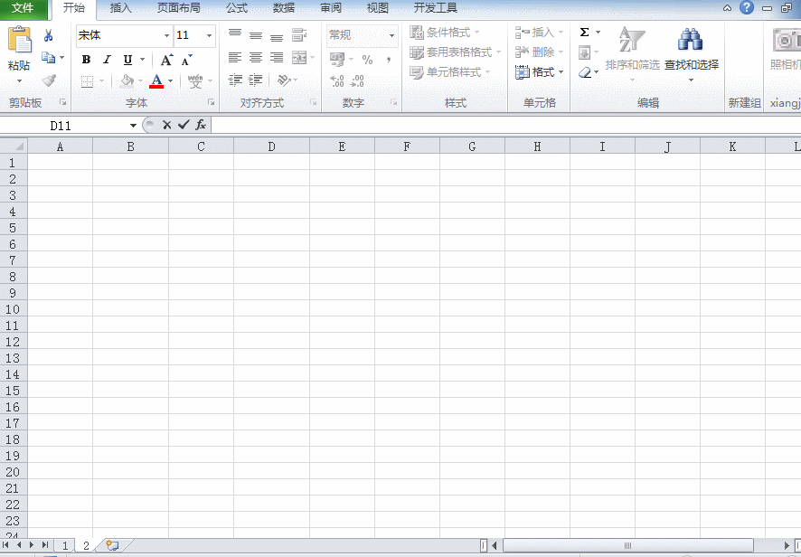801x557 pixels.
Task: Click the Paste clipboard icon
Action: point(19,40)
